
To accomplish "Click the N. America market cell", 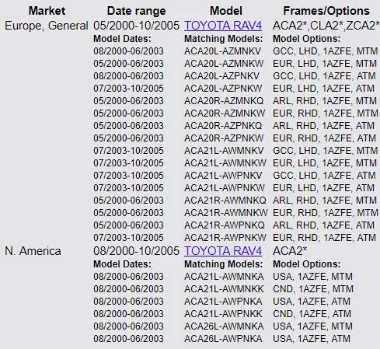I will tap(33, 251).
